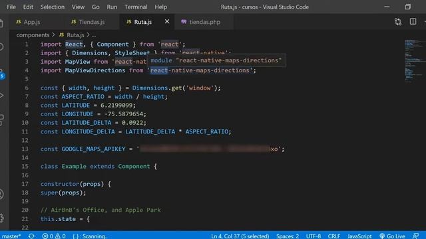Open the Go menu

[x=95, y=7]
